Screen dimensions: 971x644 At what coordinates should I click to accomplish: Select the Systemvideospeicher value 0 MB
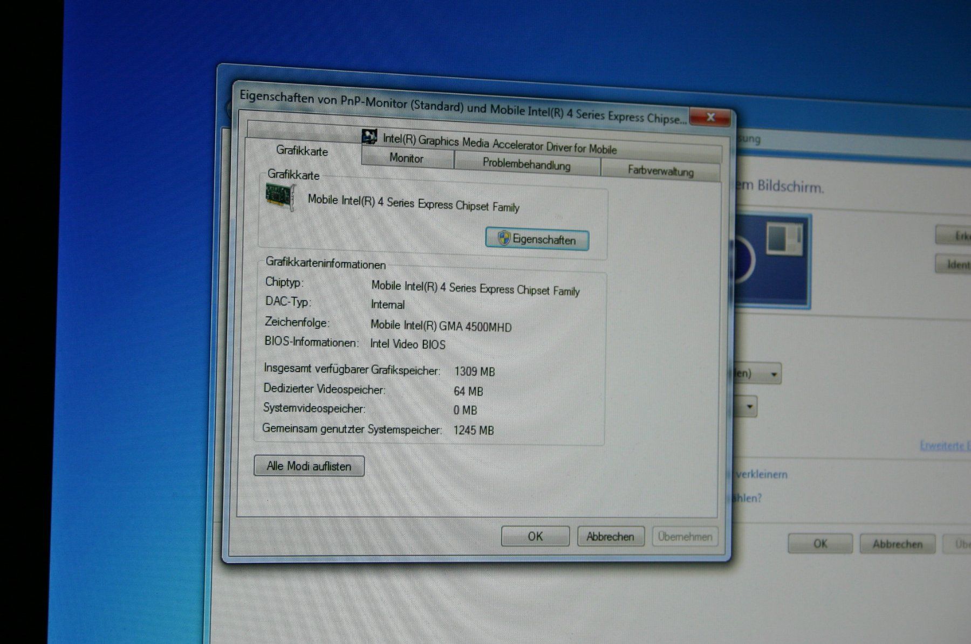465,410
